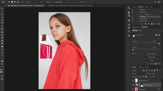Screen dimensions: 163x91
Task: Filter layers by type (T) icon
Action: (x=149, y=71)
